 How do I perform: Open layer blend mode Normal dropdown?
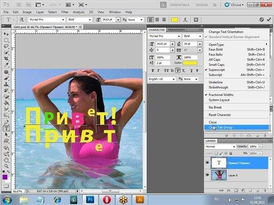pos(220,147)
